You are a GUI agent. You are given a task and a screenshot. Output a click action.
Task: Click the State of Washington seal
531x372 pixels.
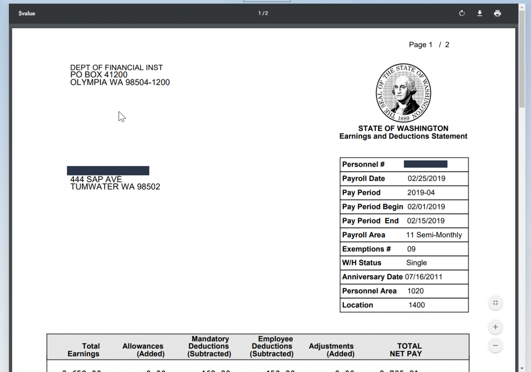point(403,93)
